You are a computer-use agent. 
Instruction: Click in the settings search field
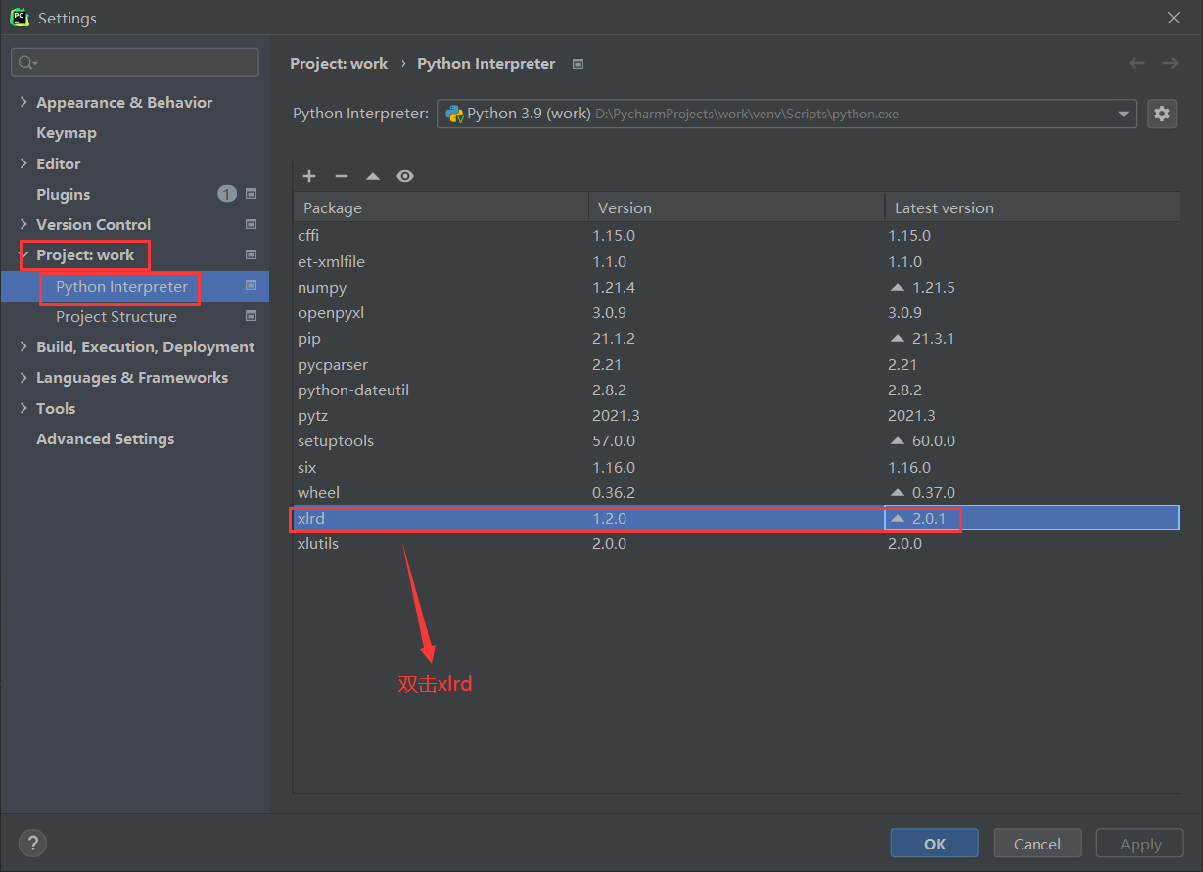(135, 63)
